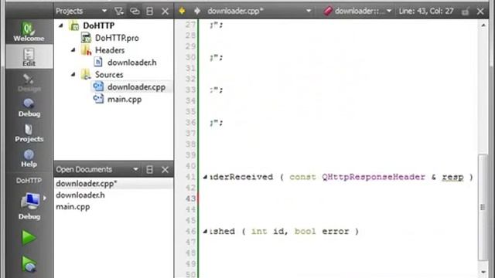Screen dimensions: 495x278
Task: Open the downloader.cpp file selector dropdown
Action: tap(309, 11)
